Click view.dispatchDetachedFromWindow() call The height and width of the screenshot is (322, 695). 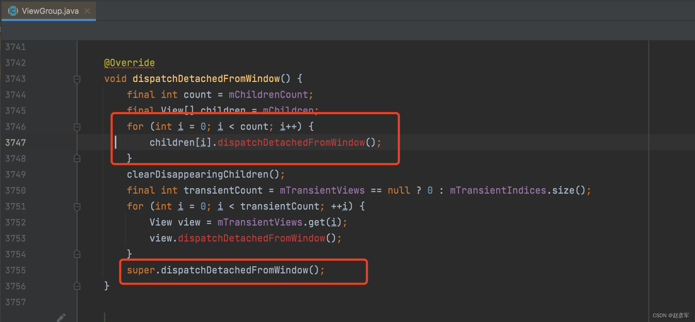[x=243, y=239]
